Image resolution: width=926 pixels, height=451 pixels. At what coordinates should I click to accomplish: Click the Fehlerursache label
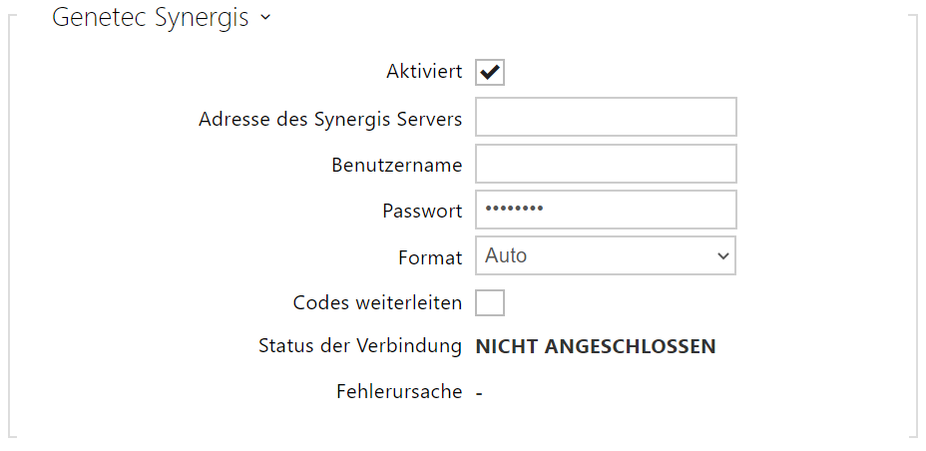click(399, 391)
